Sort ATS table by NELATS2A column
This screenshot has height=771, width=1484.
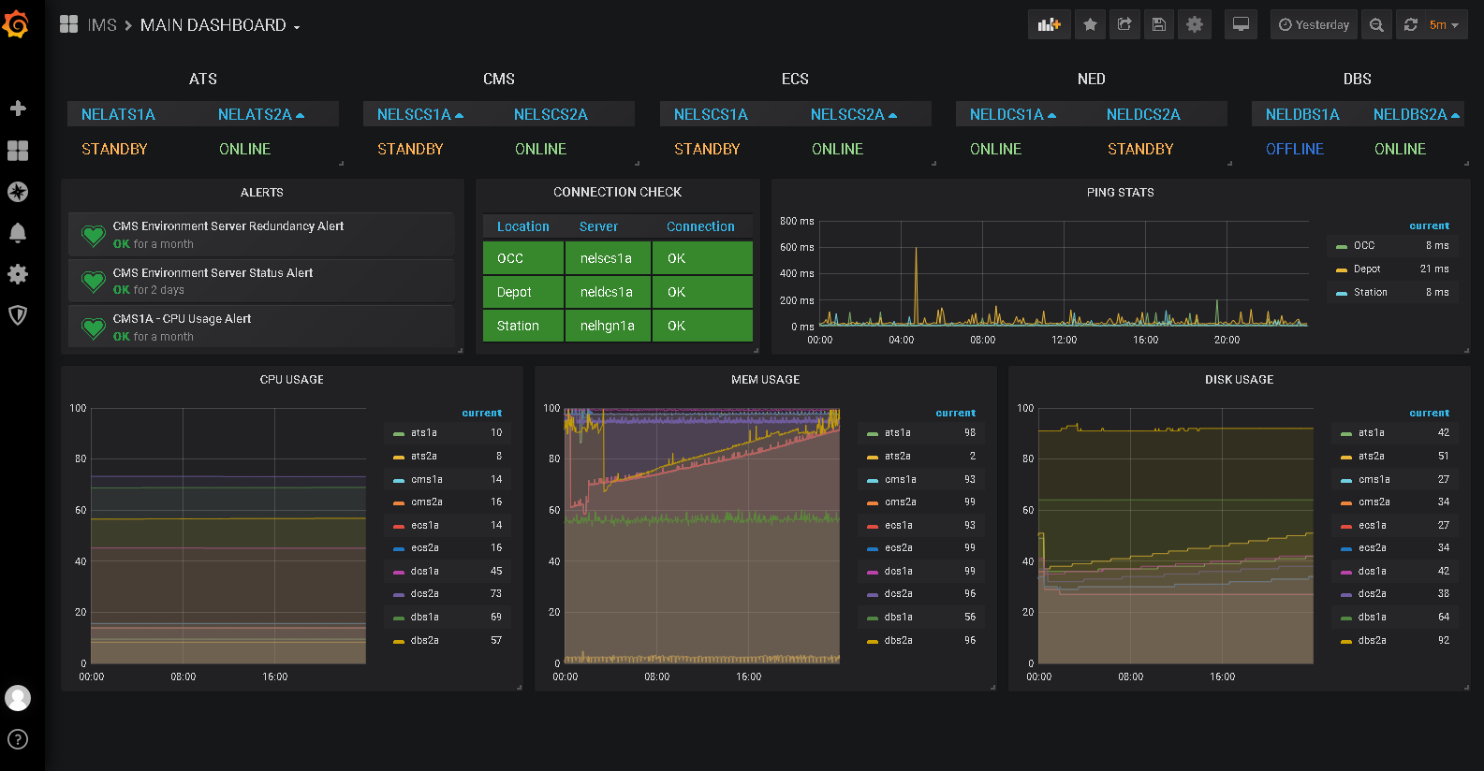[261, 114]
